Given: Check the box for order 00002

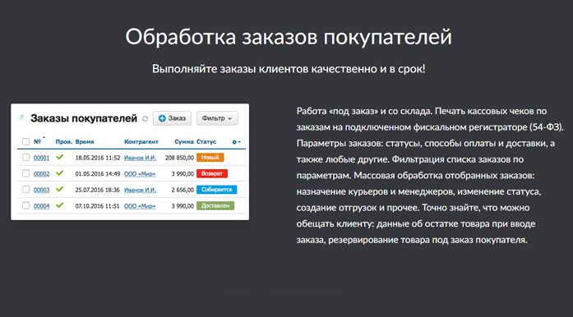Looking at the screenshot, I should pyautogui.click(x=25, y=173).
